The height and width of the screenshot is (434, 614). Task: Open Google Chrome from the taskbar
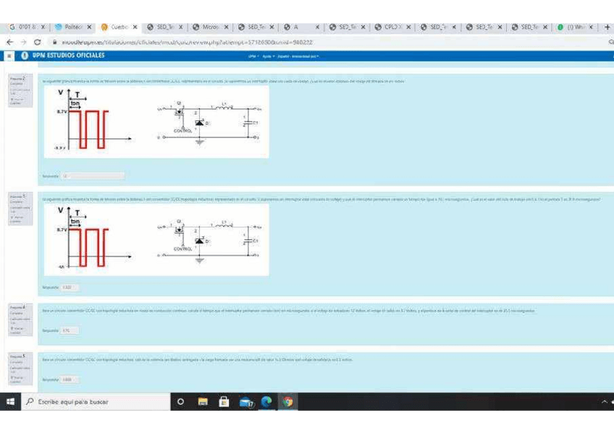coord(287,401)
